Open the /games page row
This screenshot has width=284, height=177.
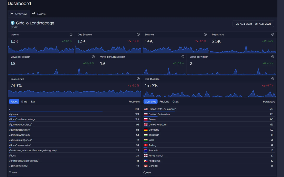point(74,114)
